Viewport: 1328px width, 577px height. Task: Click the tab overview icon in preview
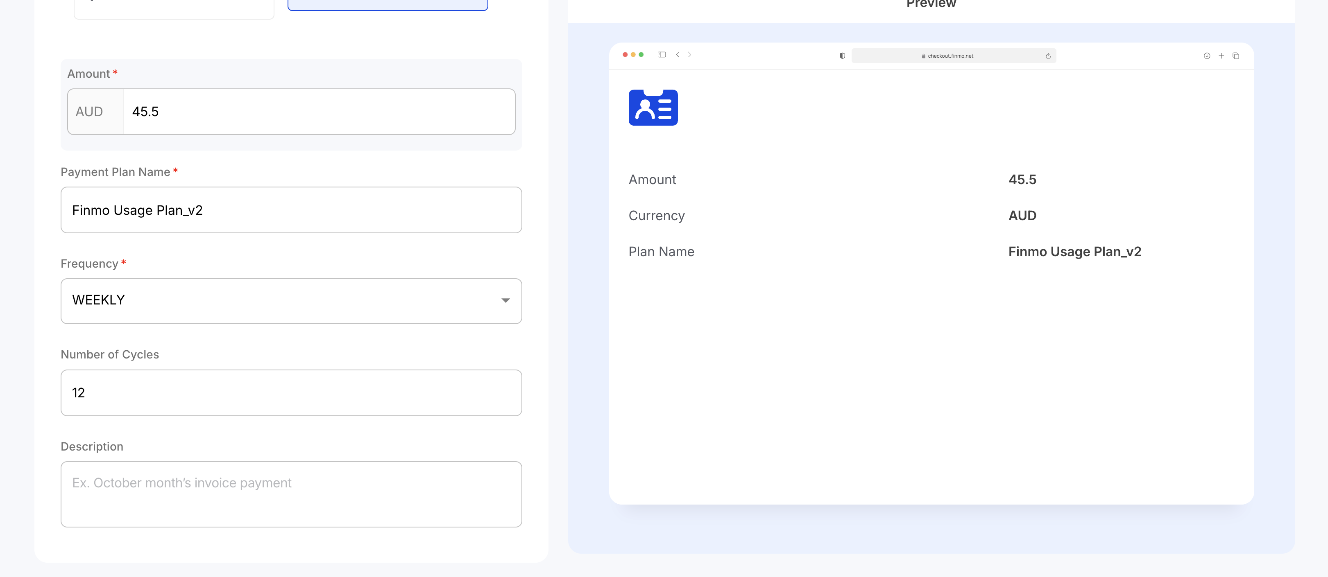pos(1236,56)
